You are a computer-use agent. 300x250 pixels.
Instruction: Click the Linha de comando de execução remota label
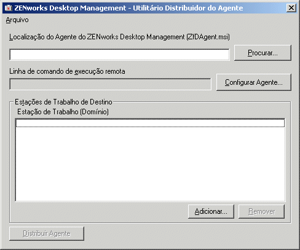[67, 71]
